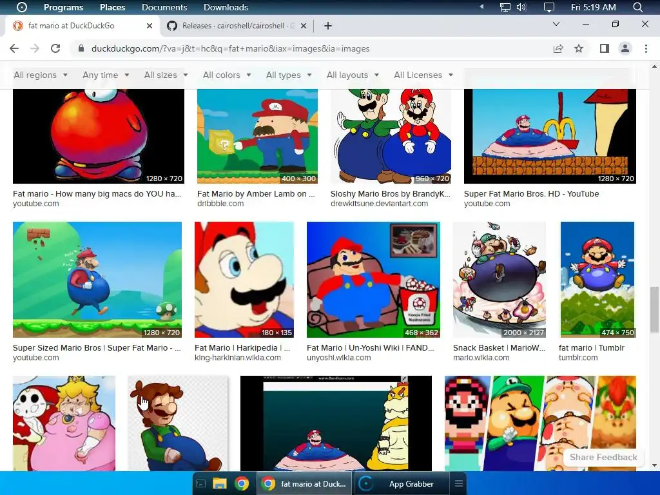The height and width of the screenshot is (495, 660).
Task: Click the king-harkinian.wikia.com source link
Action: click(238, 358)
